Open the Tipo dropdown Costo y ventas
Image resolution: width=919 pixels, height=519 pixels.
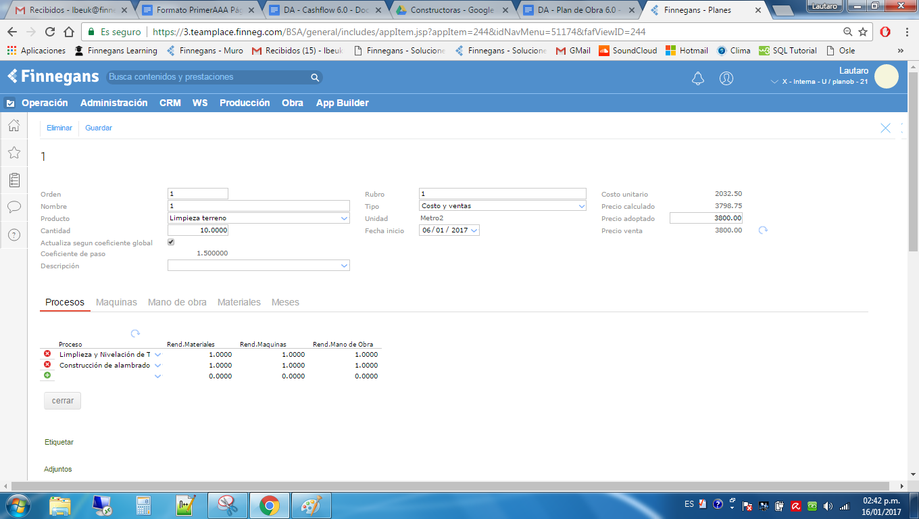581,206
